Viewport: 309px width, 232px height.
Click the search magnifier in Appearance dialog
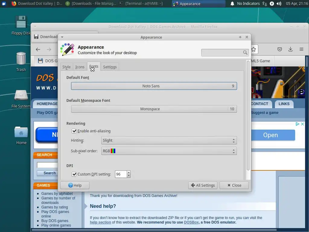pos(245,53)
